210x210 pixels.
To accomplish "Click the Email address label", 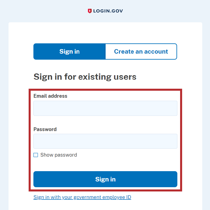I will tap(50, 96).
